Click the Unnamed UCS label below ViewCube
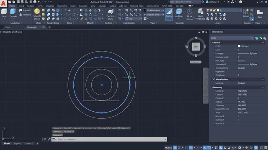 pos(196,62)
